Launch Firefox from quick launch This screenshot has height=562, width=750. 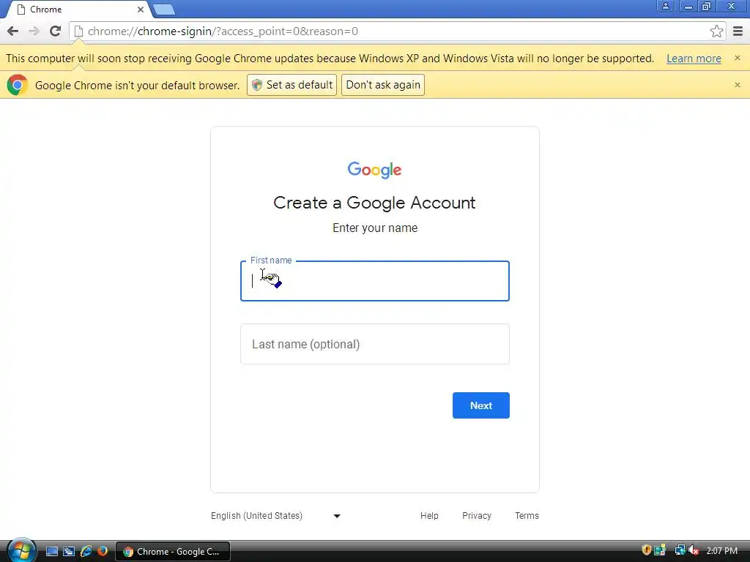point(103,552)
